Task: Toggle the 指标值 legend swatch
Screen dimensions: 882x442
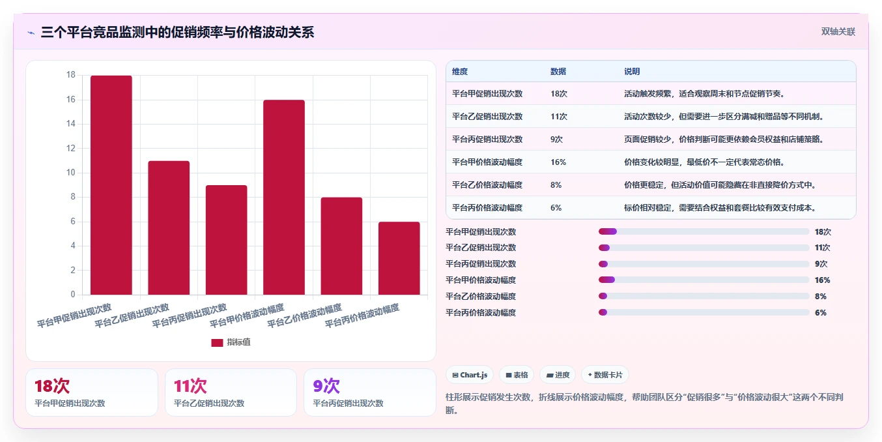Action: click(x=217, y=342)
